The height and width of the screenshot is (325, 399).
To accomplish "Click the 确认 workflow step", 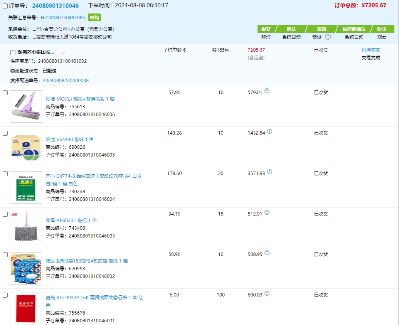I will [291, 29].
